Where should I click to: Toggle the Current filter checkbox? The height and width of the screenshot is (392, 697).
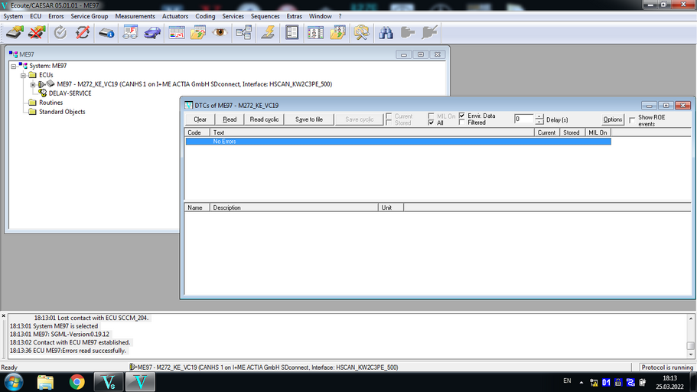[x=389, y=116]
